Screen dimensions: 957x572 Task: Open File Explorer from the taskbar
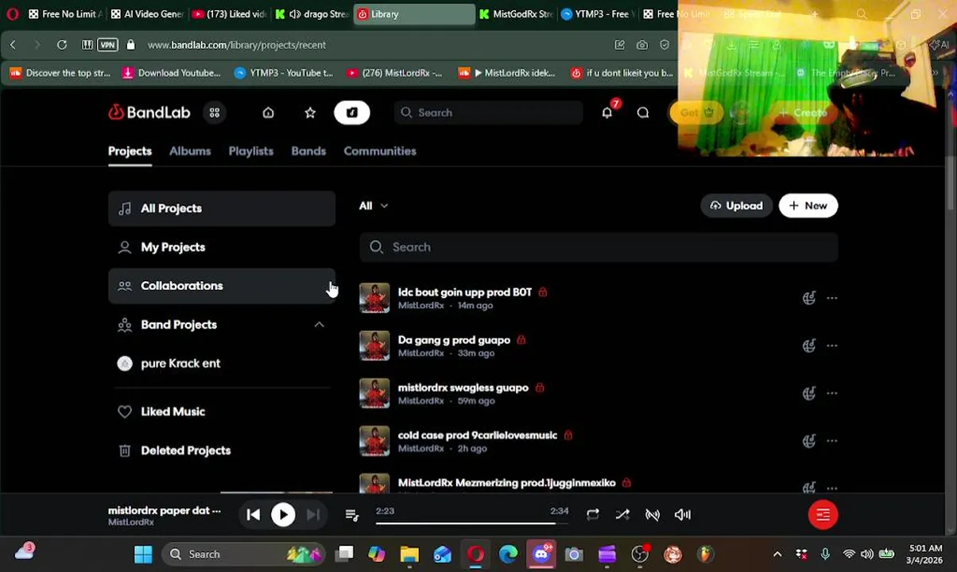pos(409,555)
